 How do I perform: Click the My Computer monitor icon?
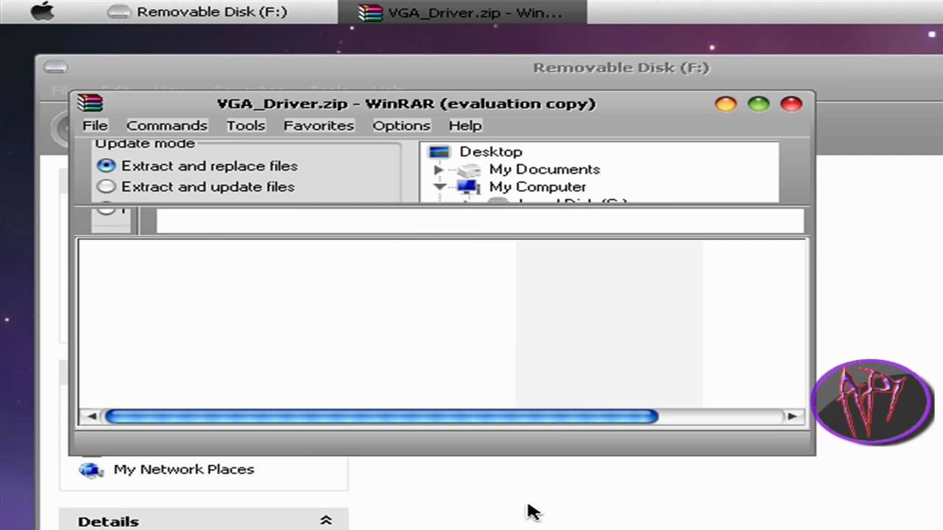(x=469, y=187)
